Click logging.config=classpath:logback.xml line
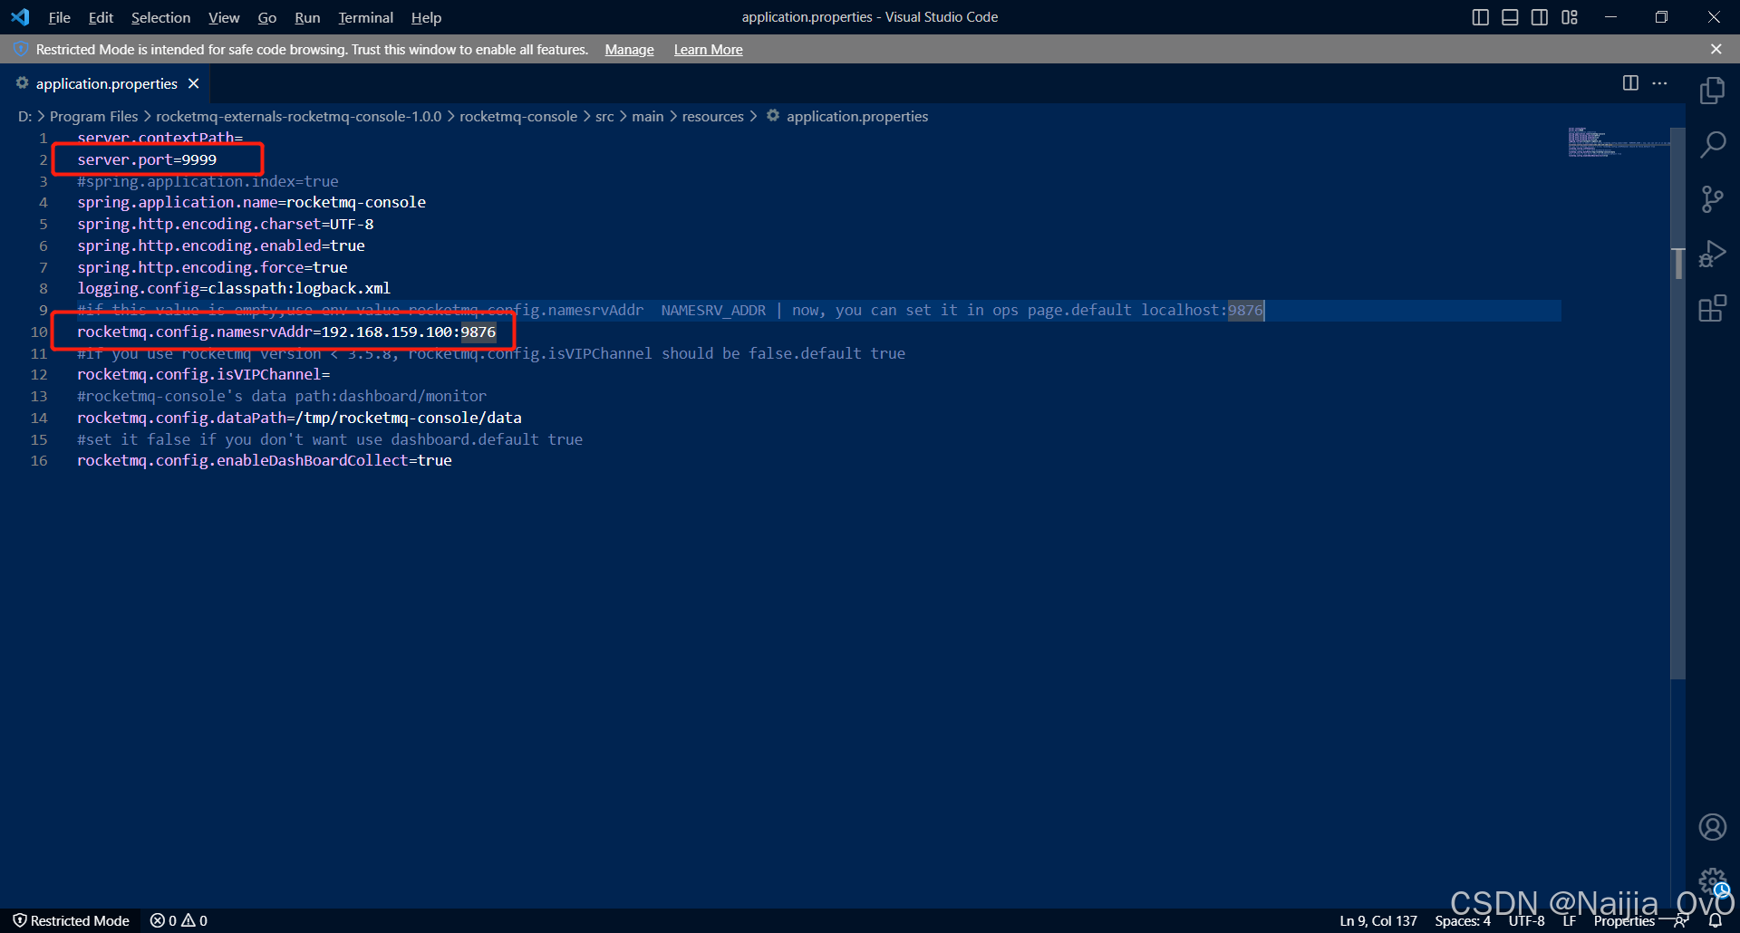The image size is (1740, 933). pyautogui.click(x=234, y=288)
